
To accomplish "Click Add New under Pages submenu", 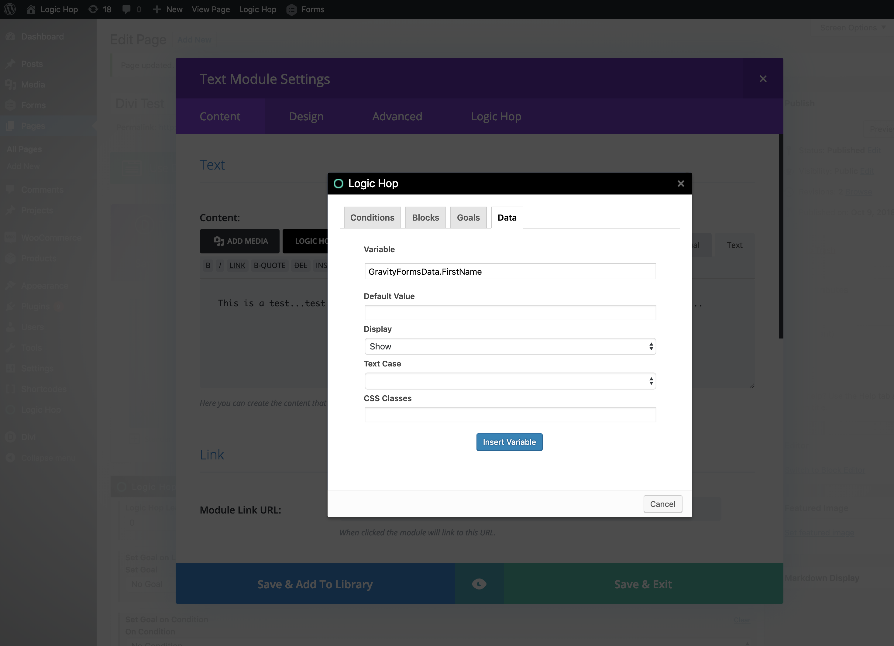I will pos(23,166).
